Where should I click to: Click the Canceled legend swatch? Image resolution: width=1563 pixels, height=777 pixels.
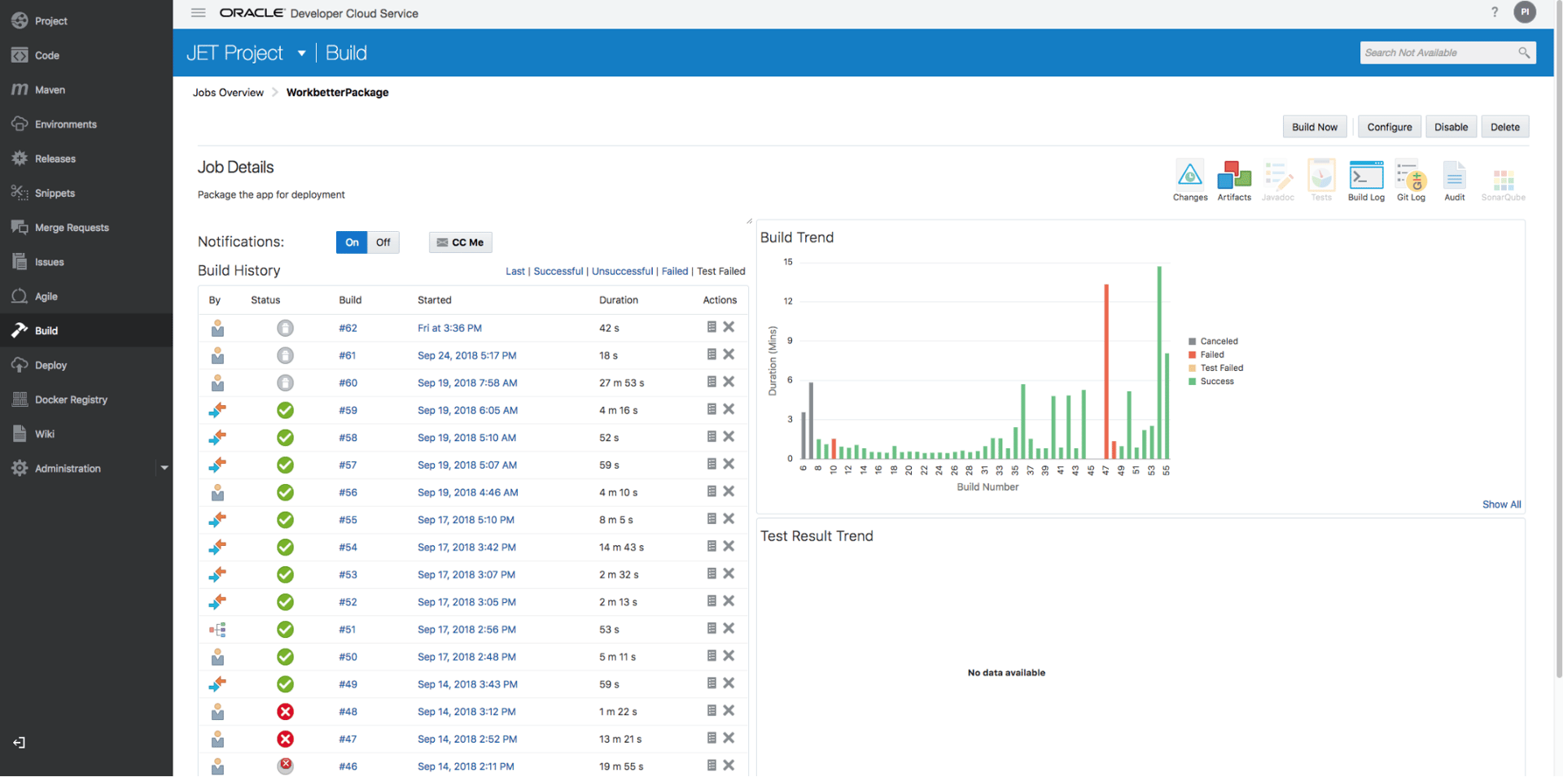coord(1193,342)
